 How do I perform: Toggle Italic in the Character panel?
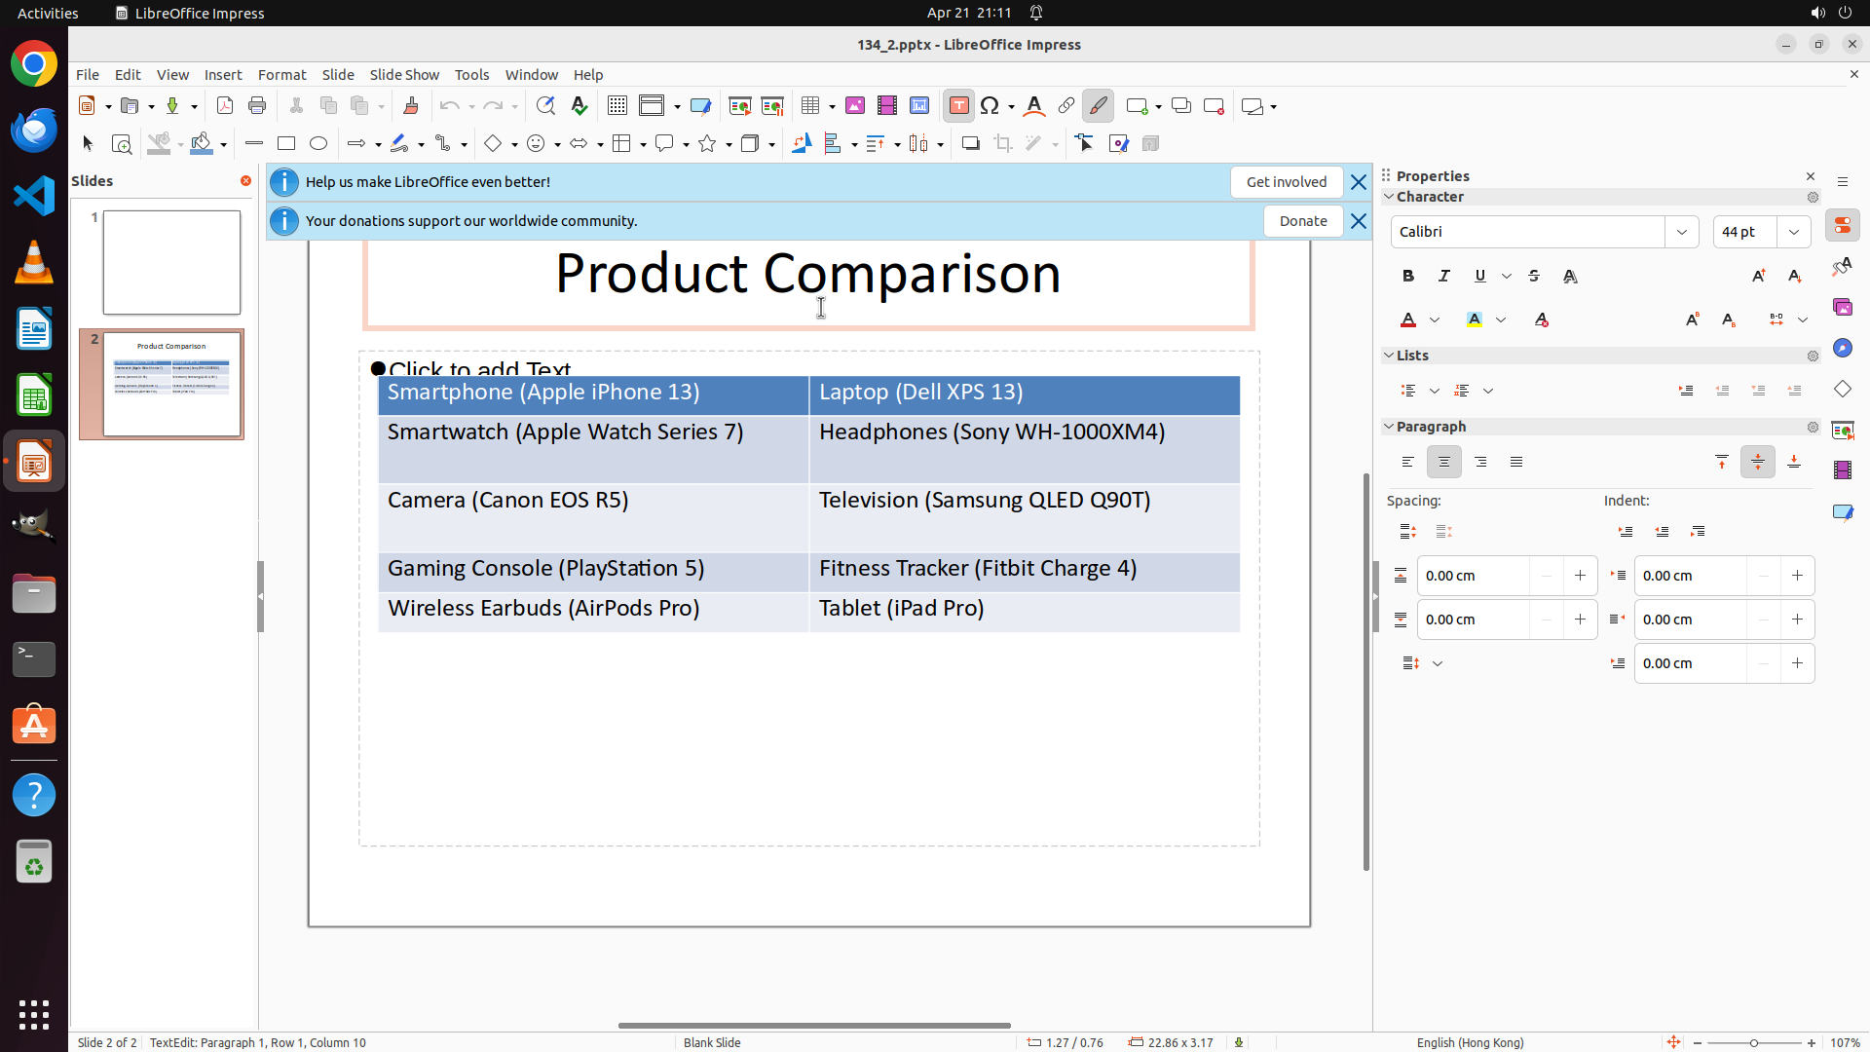[x=1444, y=277]
